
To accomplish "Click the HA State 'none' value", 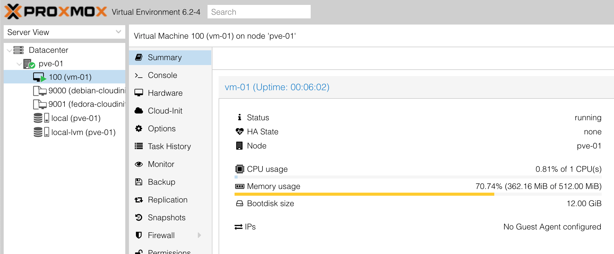I will coord(593,132).
